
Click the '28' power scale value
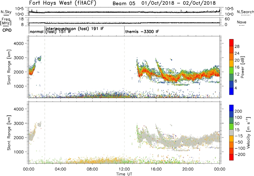click(x=237, y=46)
